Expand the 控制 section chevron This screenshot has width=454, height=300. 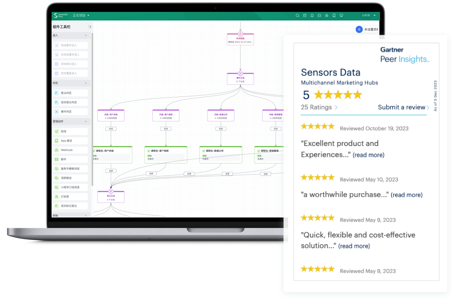(x=86, y=216)
